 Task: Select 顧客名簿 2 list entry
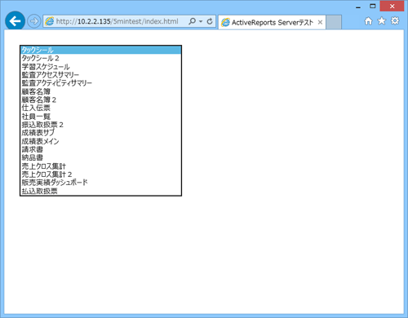coord(100,99)
